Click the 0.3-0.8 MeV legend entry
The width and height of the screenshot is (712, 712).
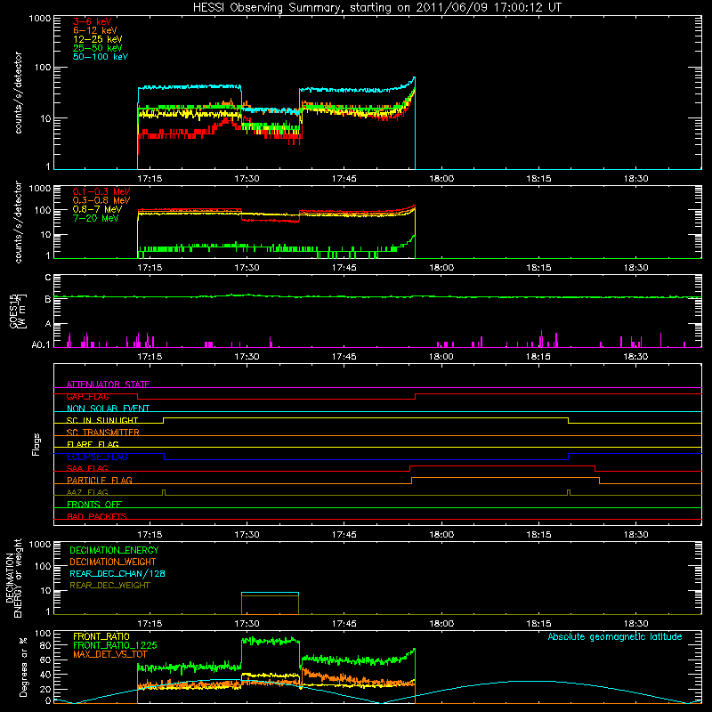(101, 200)
